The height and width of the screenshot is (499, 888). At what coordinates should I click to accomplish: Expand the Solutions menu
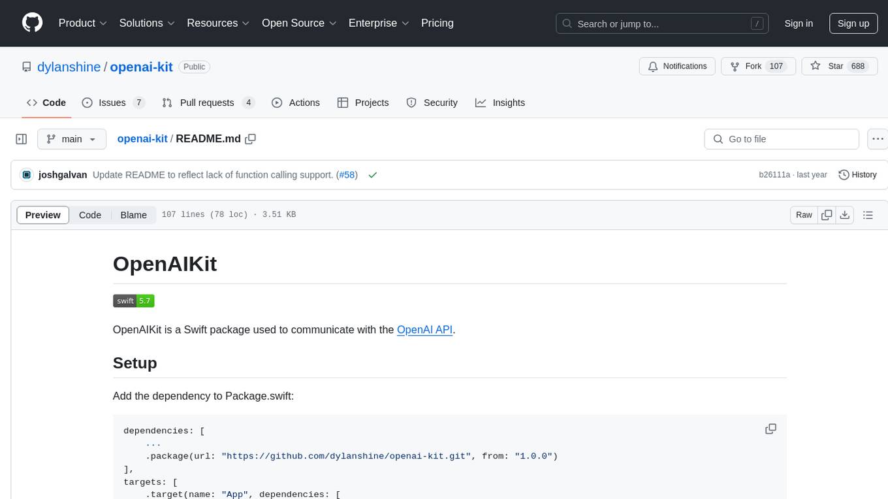click(x=147, y=23)
